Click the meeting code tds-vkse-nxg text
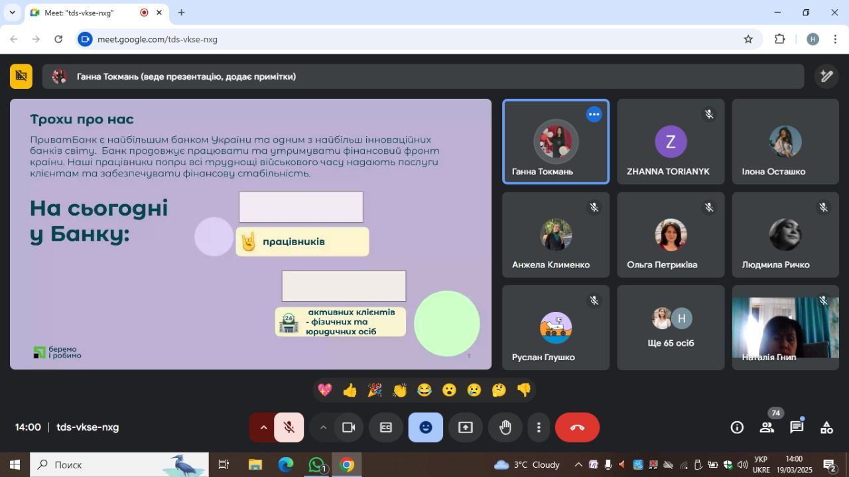The height and width of the screenshot is (477, 849). pyautogui.click(x=88, y=427)
